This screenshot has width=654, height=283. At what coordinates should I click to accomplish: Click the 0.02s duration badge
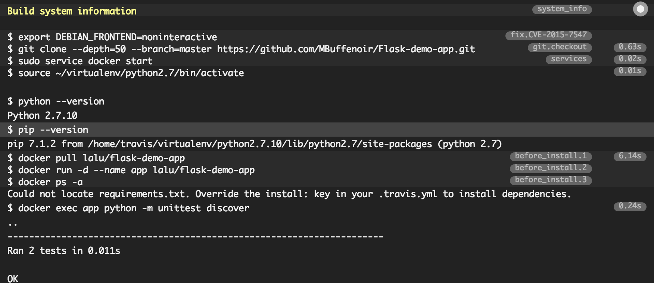[630, 59]
